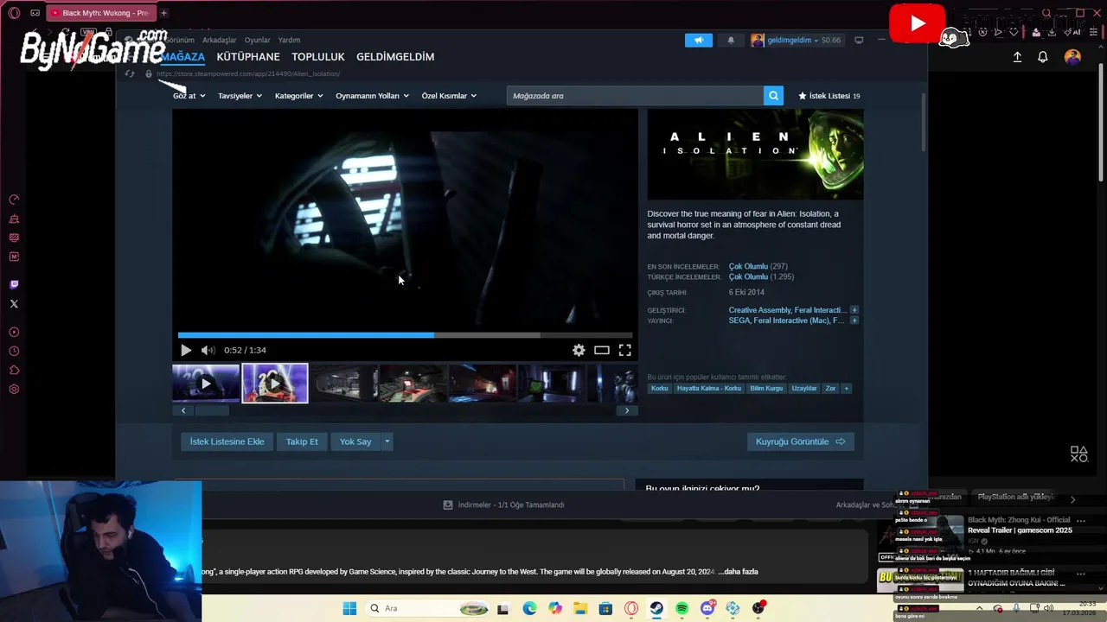Image resolution: width=1107 pixels, height=622 pixels.
Task: Click the Creative Assembly developer link
Action: pyautogui.click(x=760, y=310)
